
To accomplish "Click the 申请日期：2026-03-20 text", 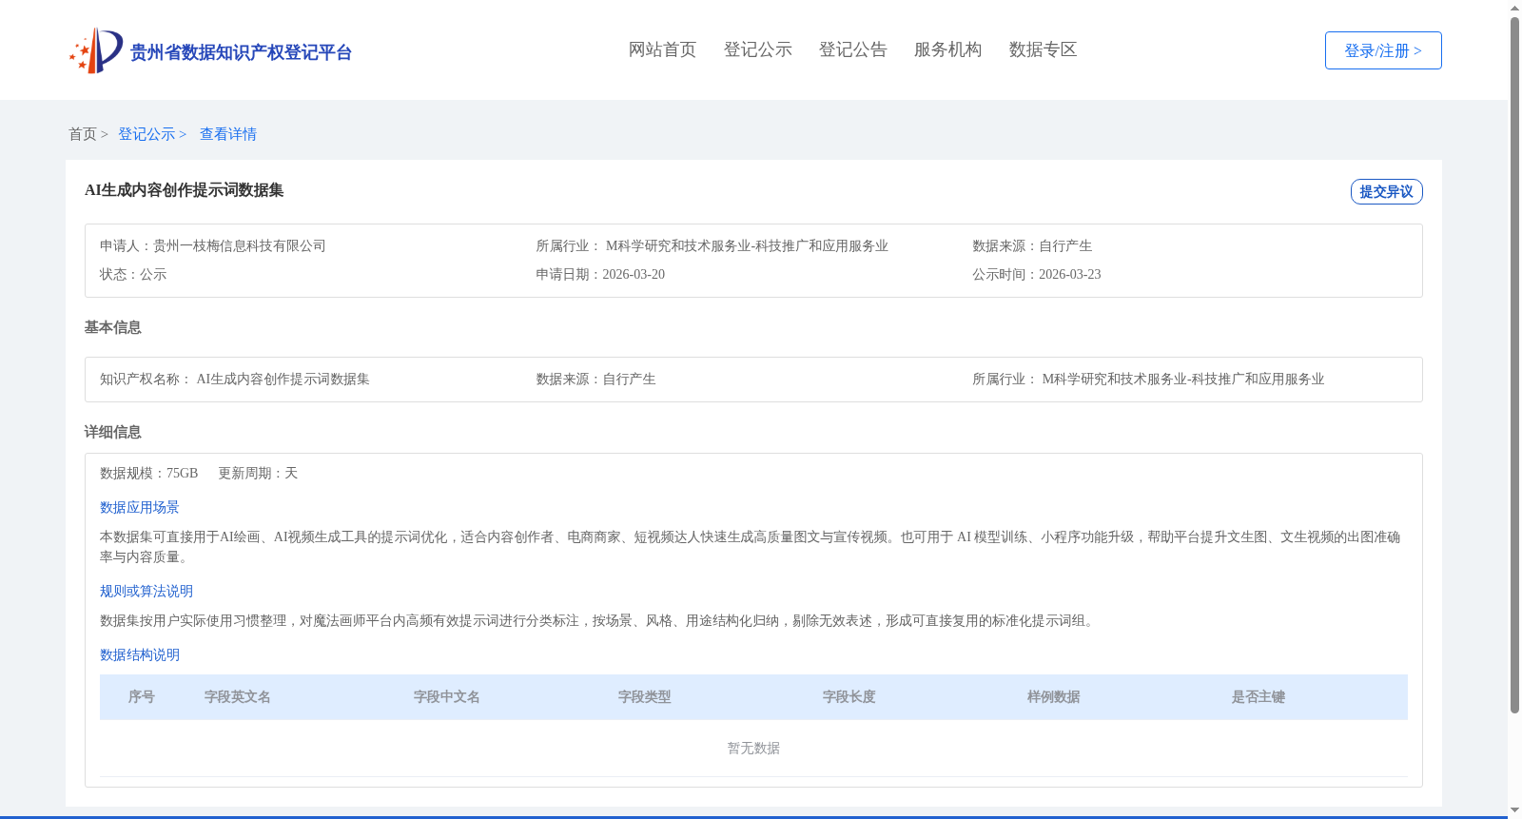I will (x=600, y=274).
